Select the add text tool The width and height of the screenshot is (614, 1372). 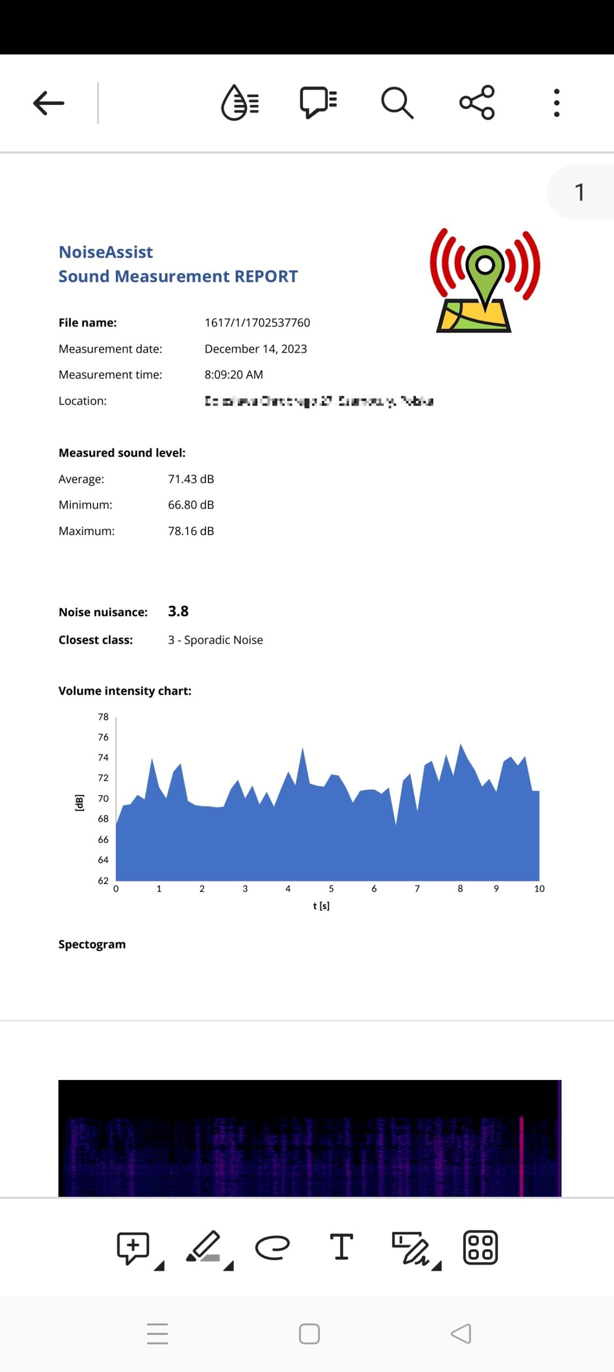[x=341, y=1247]
